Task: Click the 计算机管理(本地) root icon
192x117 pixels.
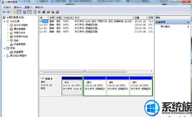Action: pos(4,18)
